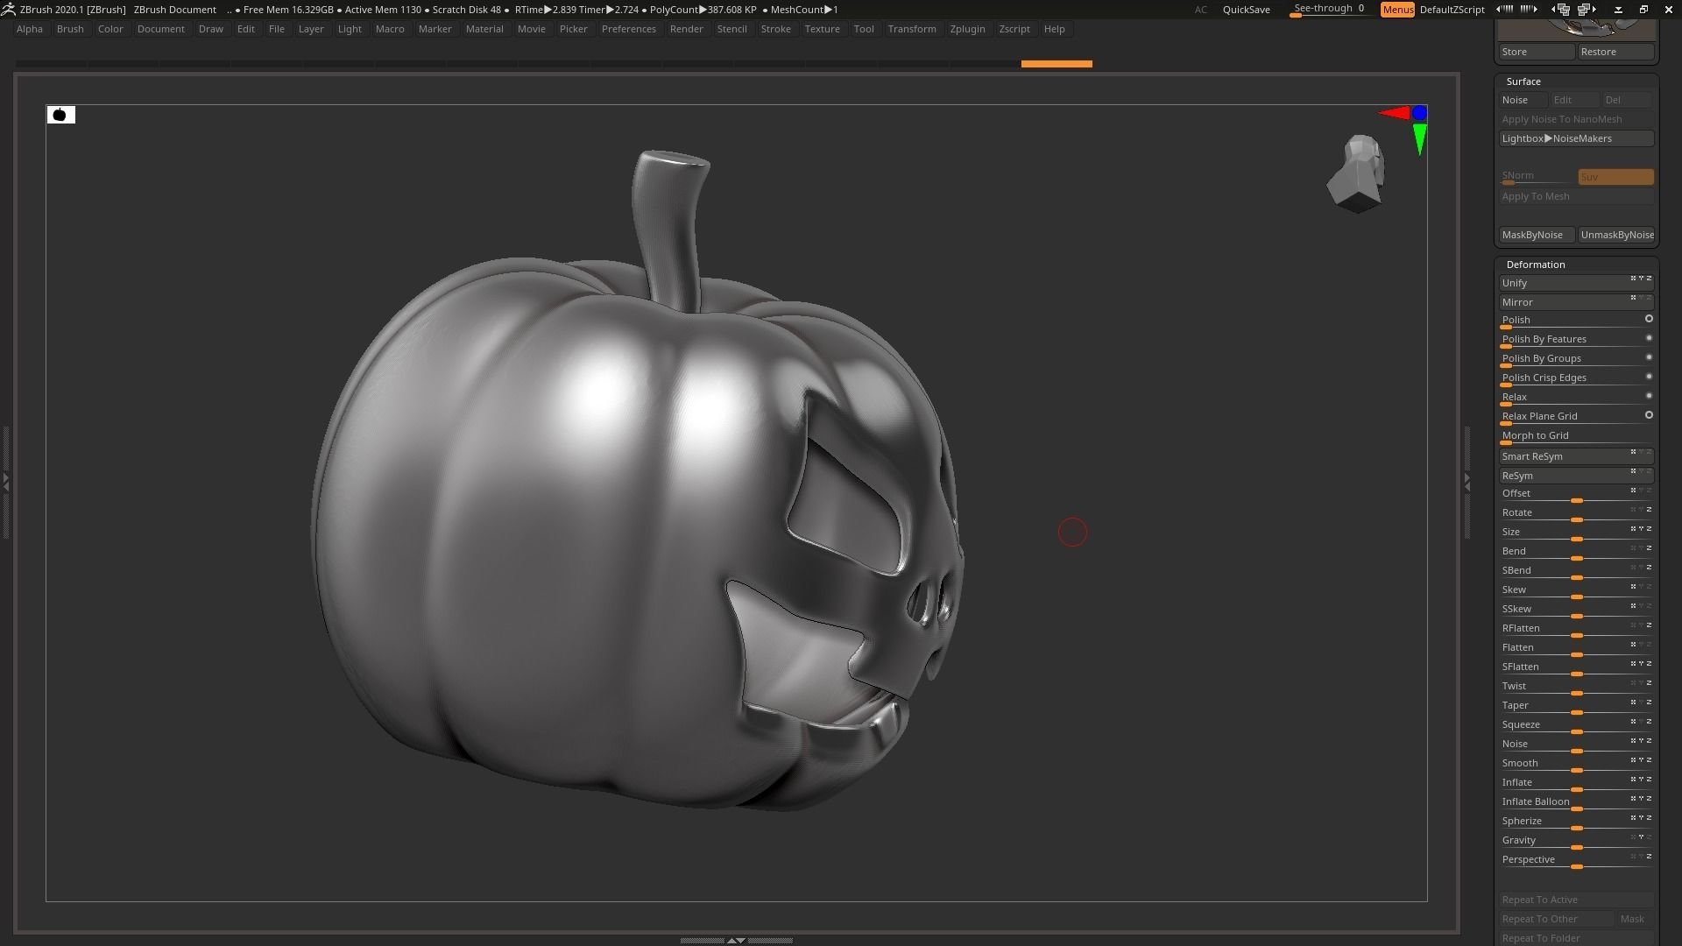Viewport: 1682px width, 946px height.
Task: Open the Color menu
Action: [x=110, y=29]
